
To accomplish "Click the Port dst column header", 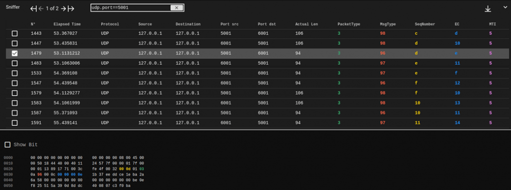I will tap(267, 24).
